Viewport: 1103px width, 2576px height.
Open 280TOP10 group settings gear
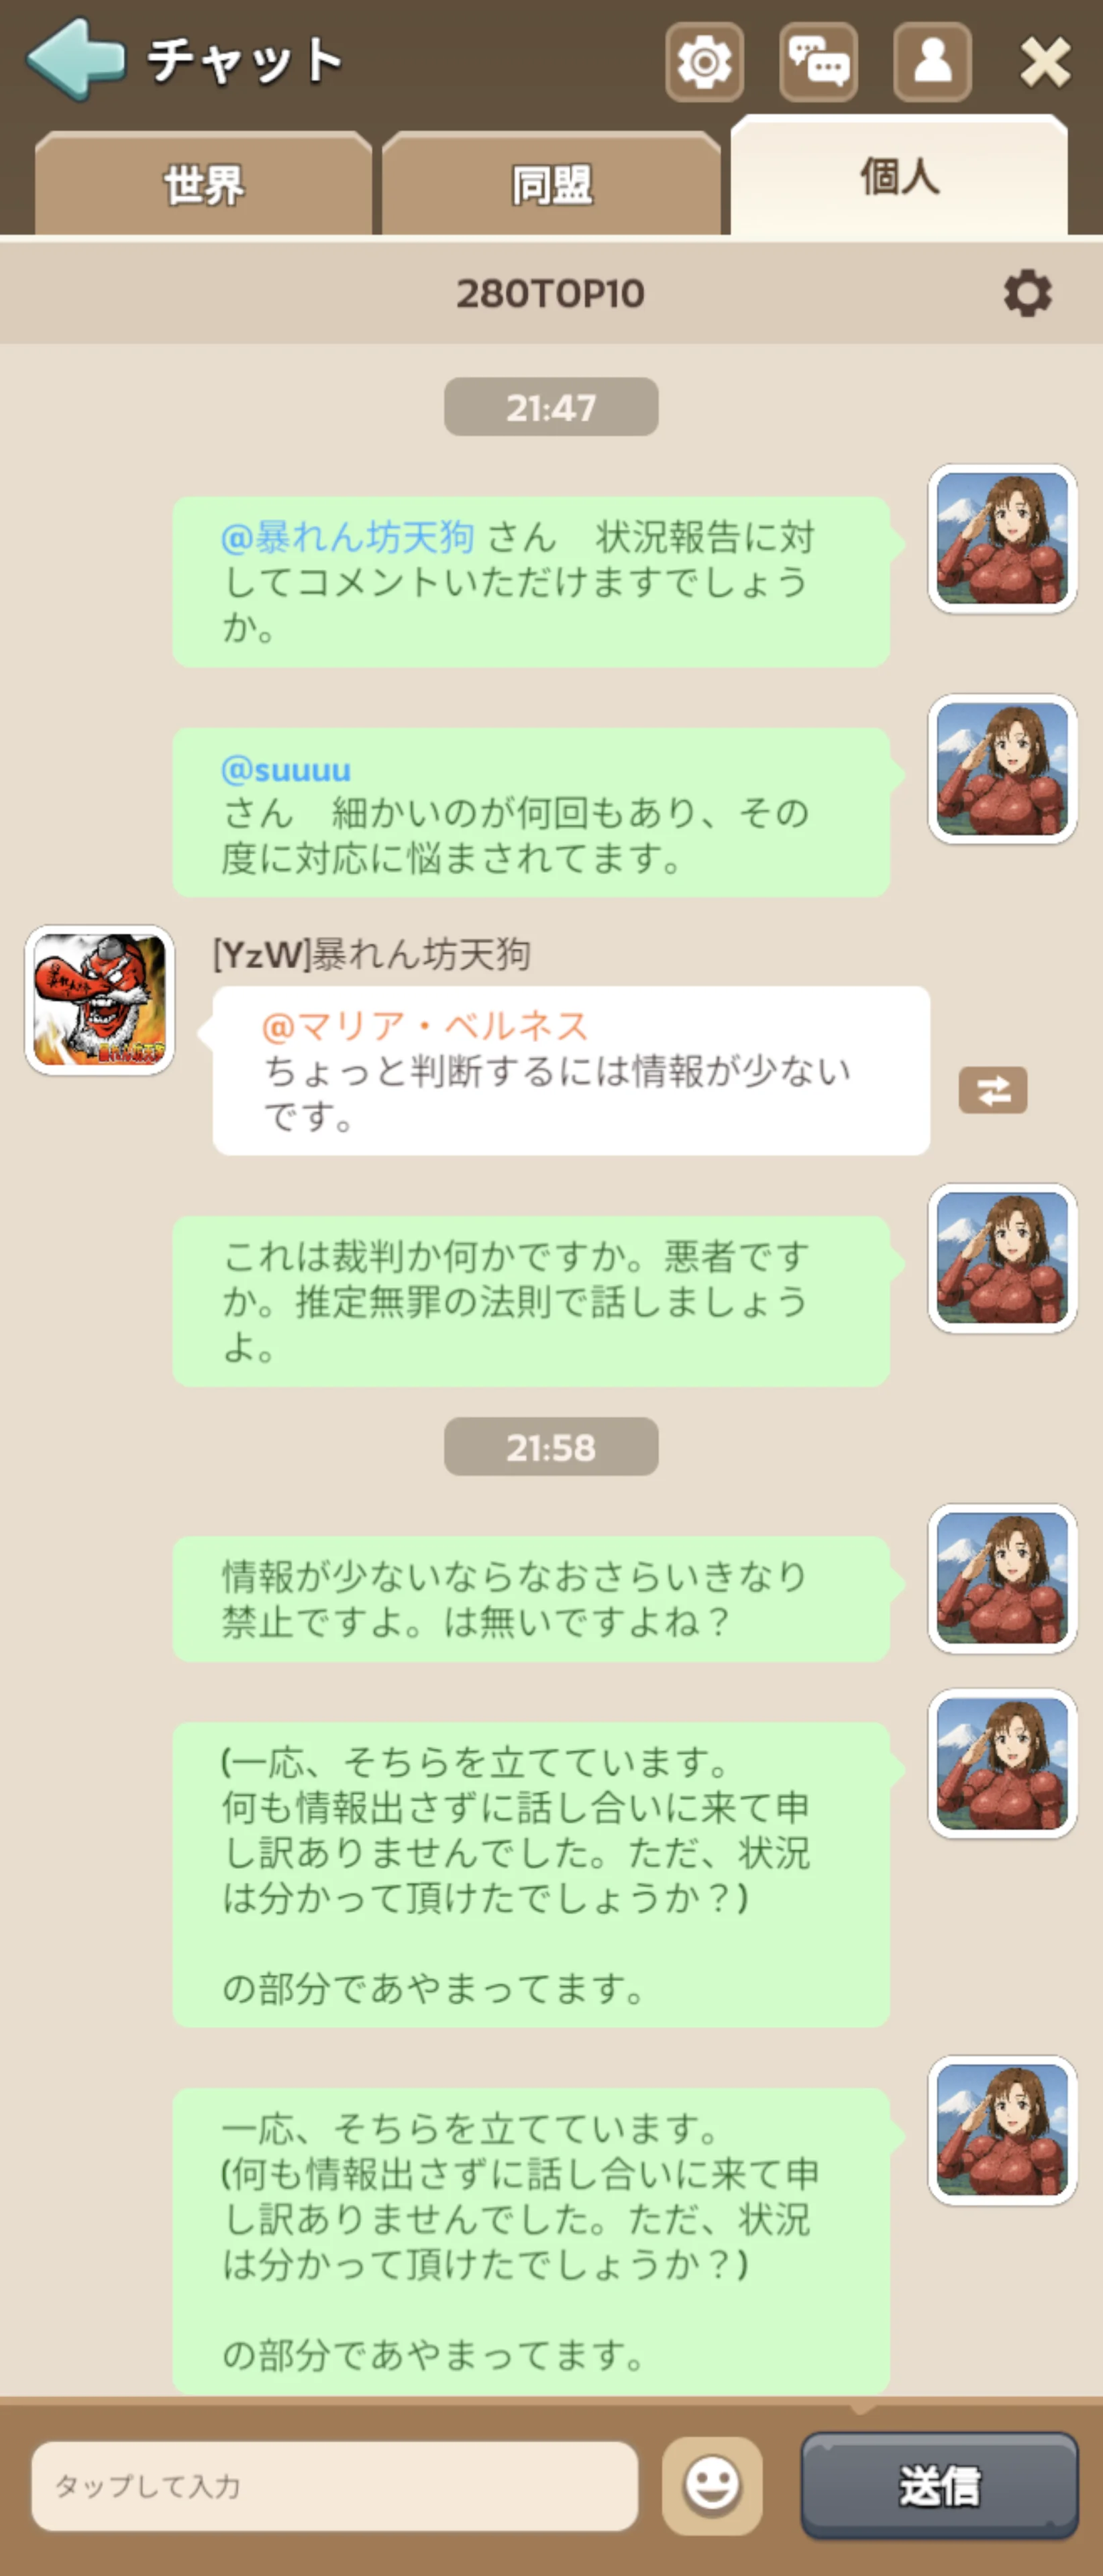(1027, 293)
